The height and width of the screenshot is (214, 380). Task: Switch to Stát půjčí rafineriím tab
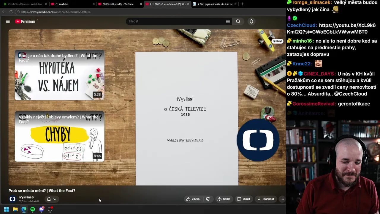tap(214, 4)
